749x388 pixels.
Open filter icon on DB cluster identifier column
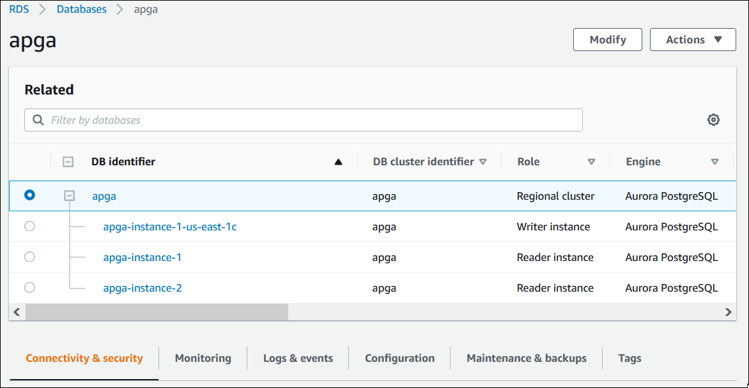click(x=484, y=161)
